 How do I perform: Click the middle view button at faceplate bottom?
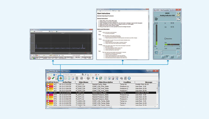click(x=167, y=57)
